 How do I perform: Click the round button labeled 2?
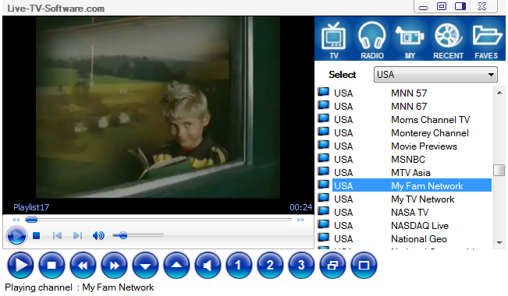click(270, 266)
